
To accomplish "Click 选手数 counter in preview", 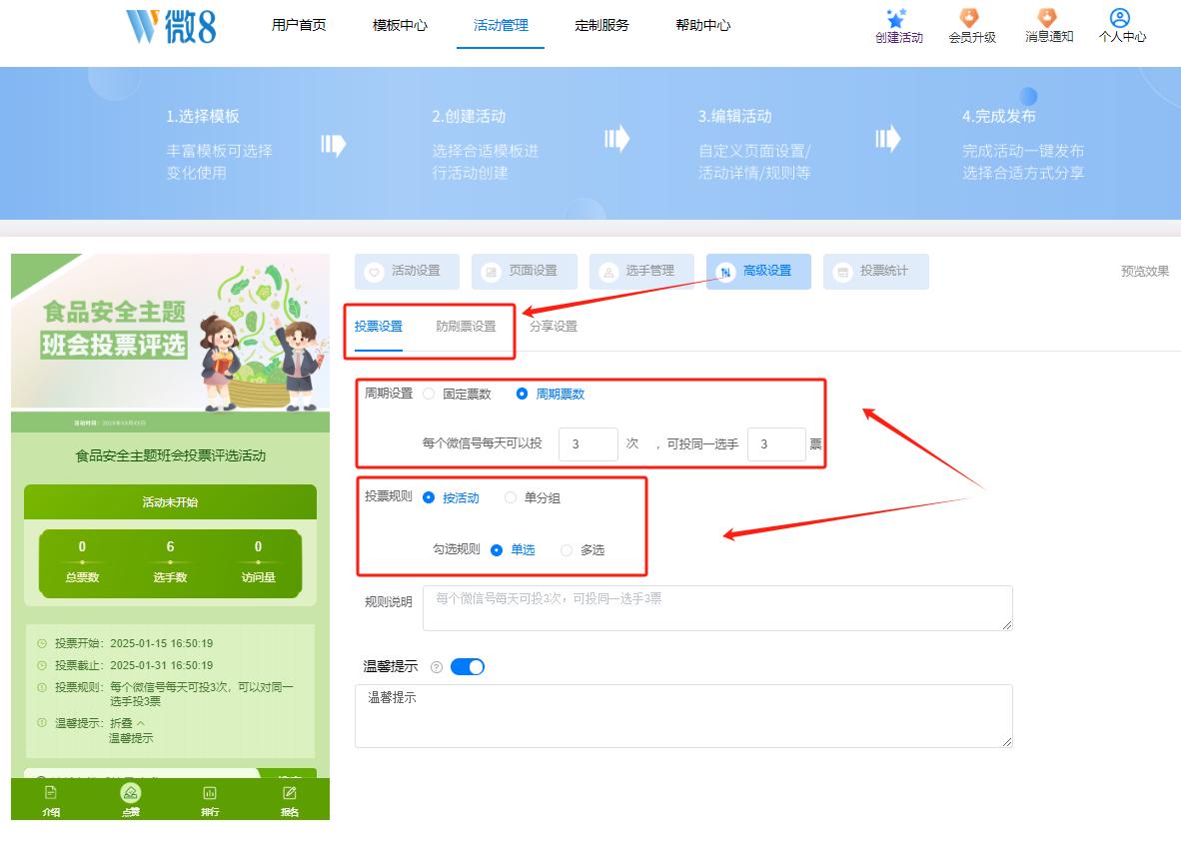I will pyautogui.click(x=170, y=561).
